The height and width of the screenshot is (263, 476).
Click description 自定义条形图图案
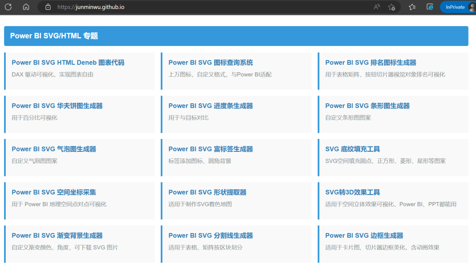coord(348,118)
